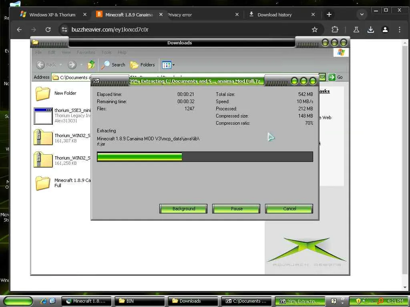The width and height of the screenshot is (410, 307).
Task: Click Search in the explorer toolbar
Action: [x=113, y=64]
